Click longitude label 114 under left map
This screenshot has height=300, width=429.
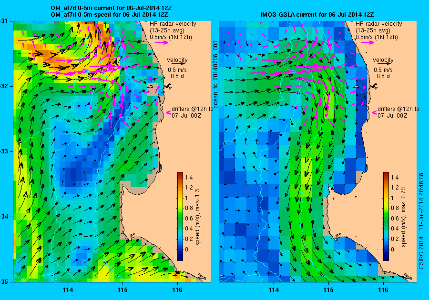tap(68, 290)
